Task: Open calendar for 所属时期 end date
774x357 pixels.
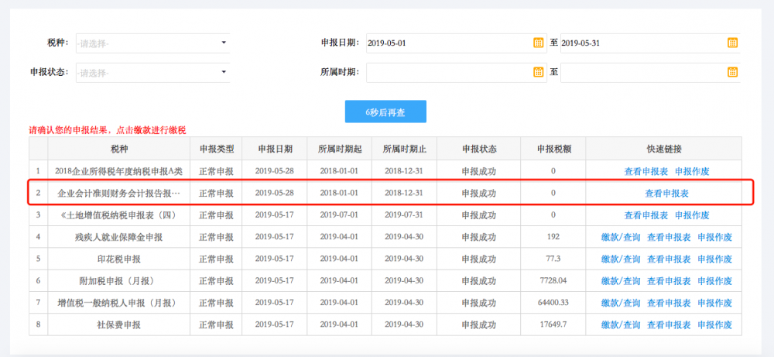Action: [x=732, y=72]
